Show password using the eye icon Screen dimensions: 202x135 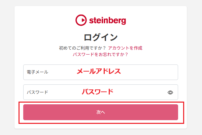coord(170,92)
